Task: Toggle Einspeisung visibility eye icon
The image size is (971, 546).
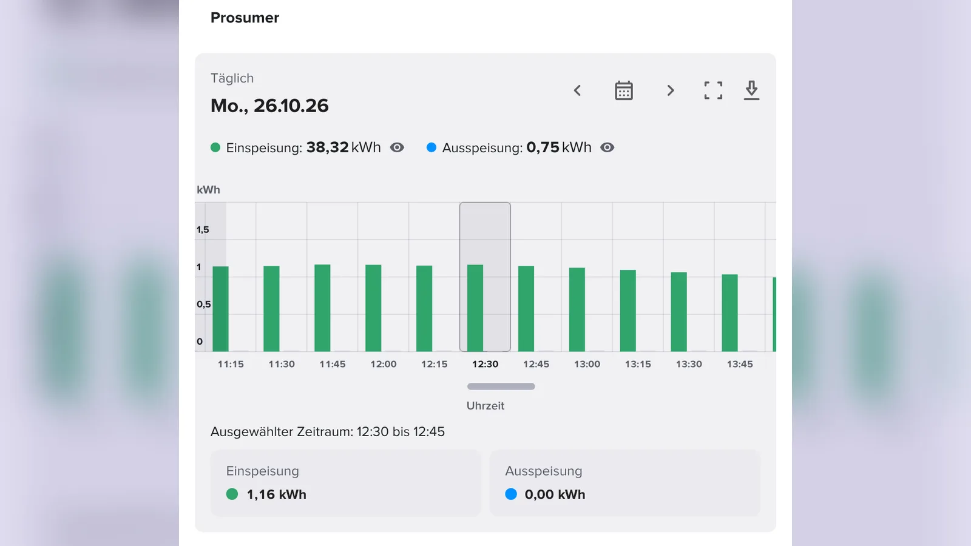Action: pos(397,147)
